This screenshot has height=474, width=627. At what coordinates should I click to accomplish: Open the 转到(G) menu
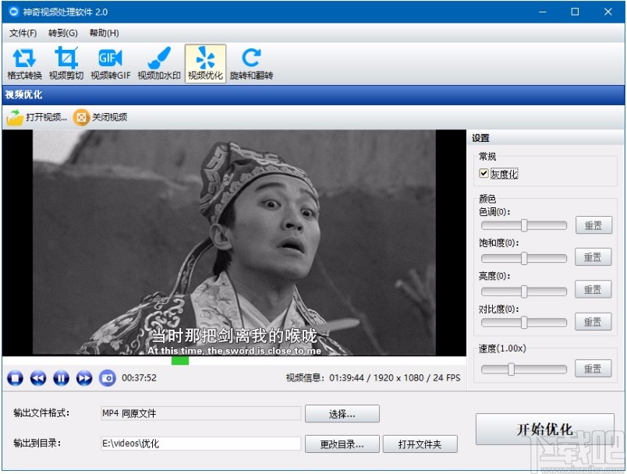coord(63,33)
